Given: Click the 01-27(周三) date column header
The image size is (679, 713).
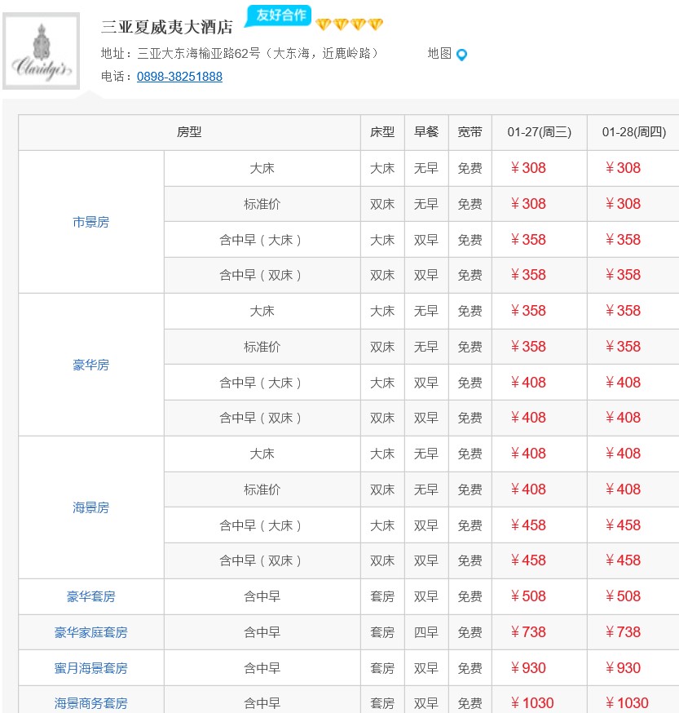Looking at the screenshot, I should (x=539, y=132).
